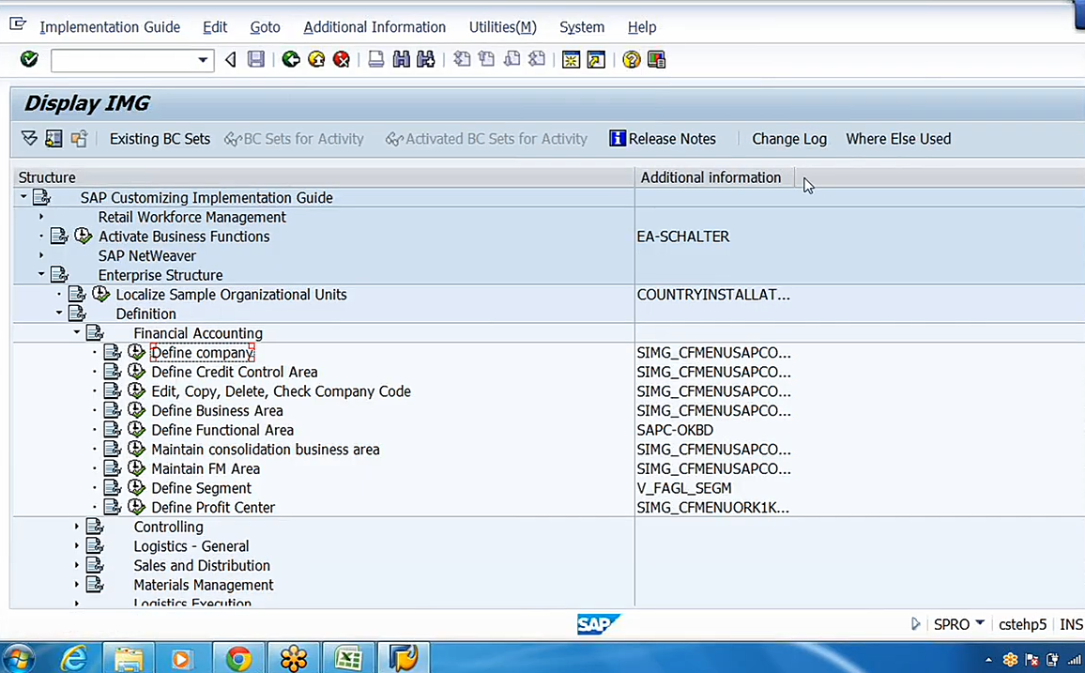Open the System menu
This screenshot has height=673, width=1085.
582,27
